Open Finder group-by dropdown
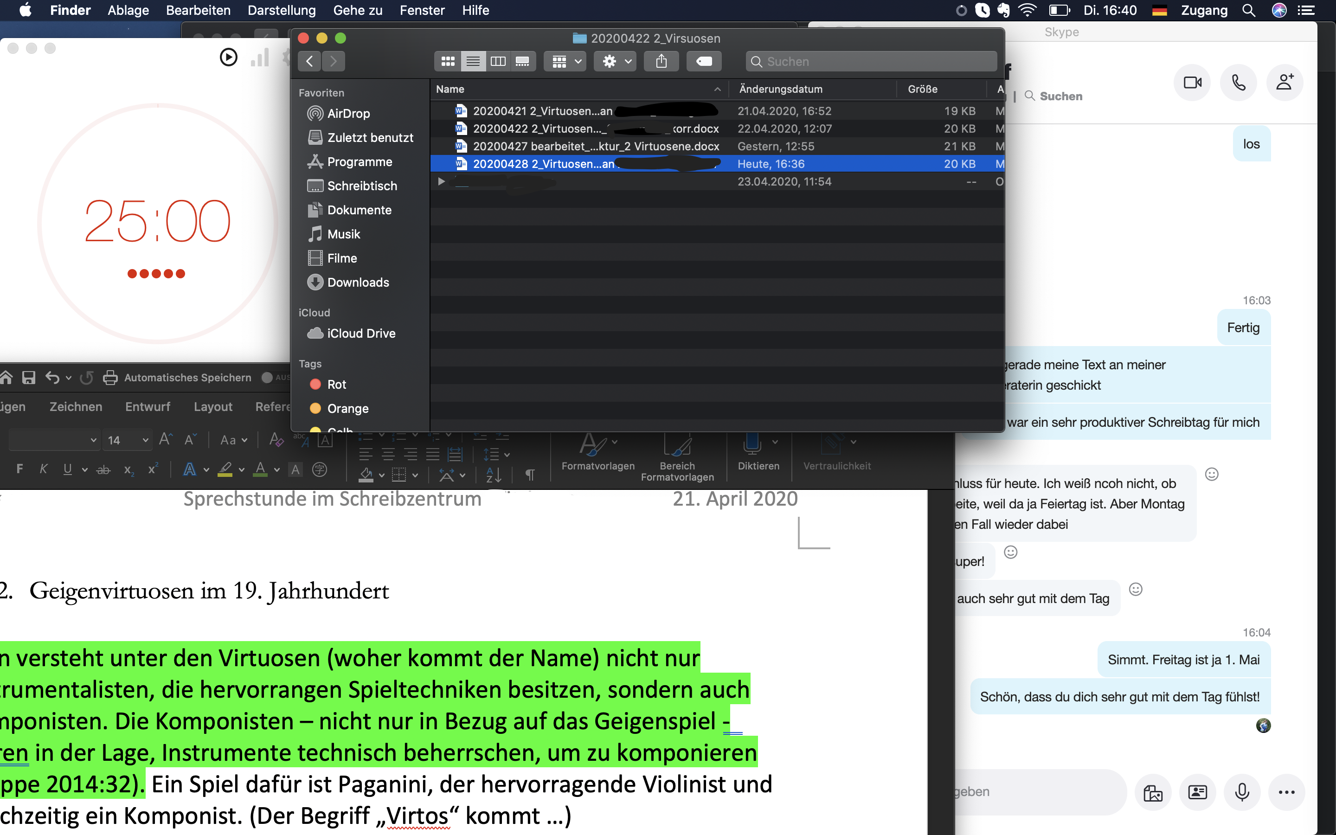 point(565,61)
